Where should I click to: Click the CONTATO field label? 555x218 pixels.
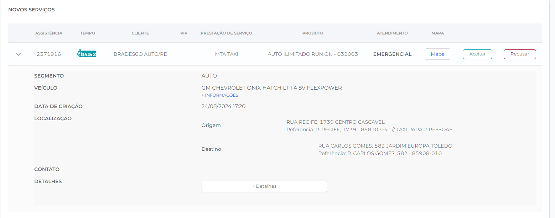[x=47, y=169]
